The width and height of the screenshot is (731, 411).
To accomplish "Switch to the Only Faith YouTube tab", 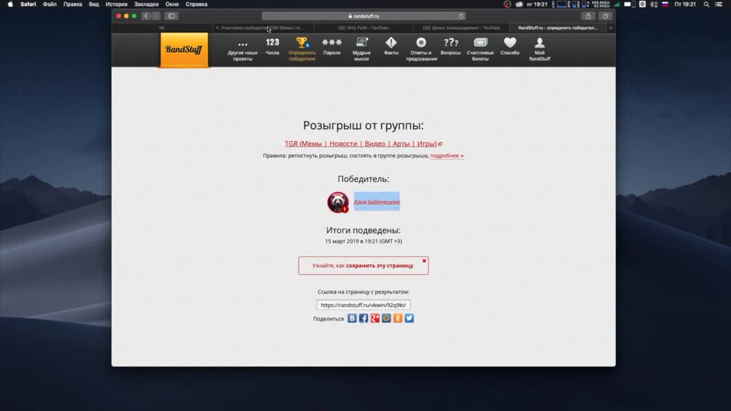I will (x=363, y=27).
